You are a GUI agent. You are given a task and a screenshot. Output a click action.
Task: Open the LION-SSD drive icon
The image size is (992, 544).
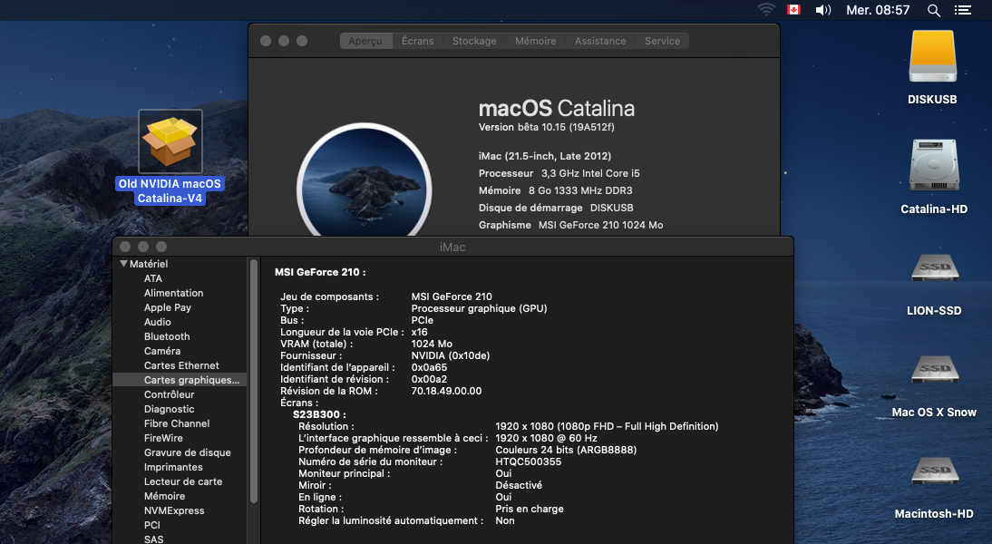935,268
